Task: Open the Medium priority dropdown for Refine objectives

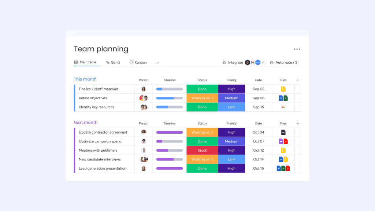Action: coord(231,98)
